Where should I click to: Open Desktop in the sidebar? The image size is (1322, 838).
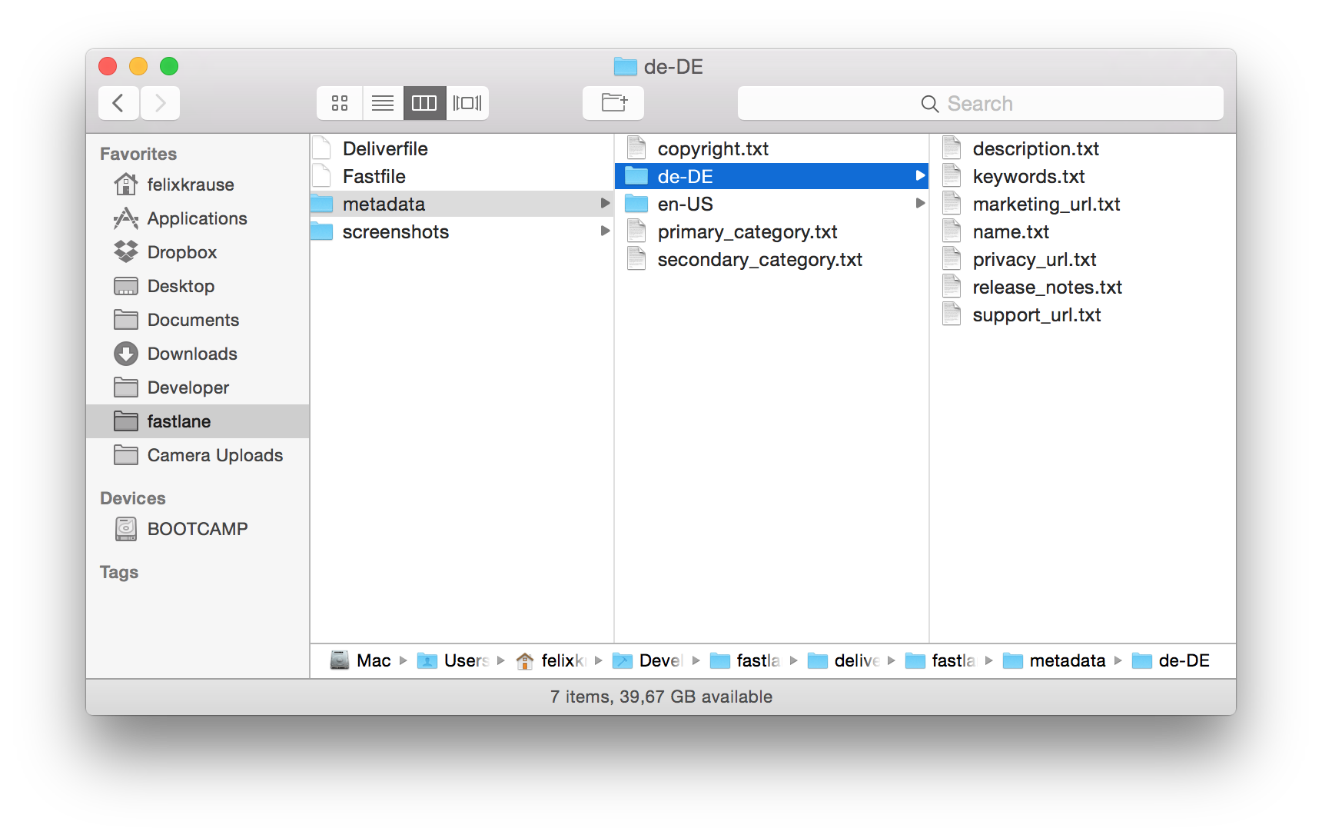(198, 286)
